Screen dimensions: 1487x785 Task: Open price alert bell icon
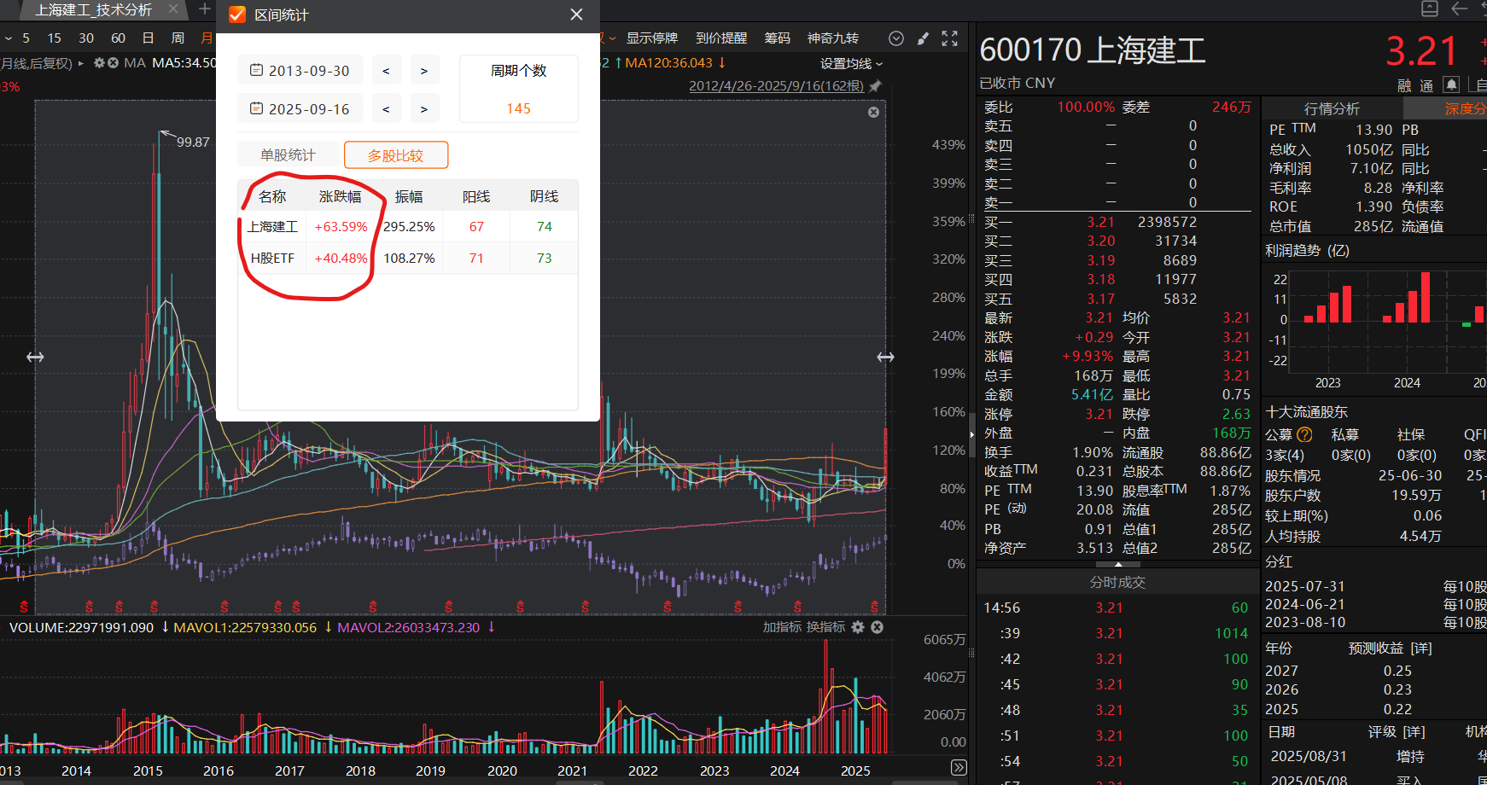pos(1450,84)
